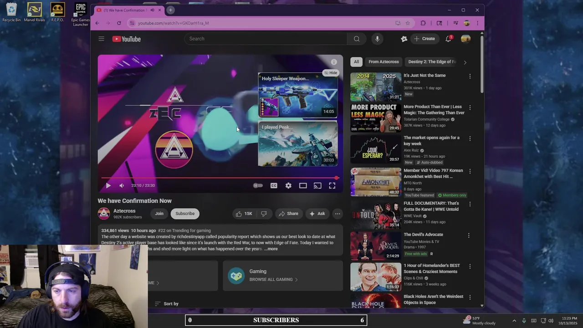Browse all gaming link

click(273, 280)
